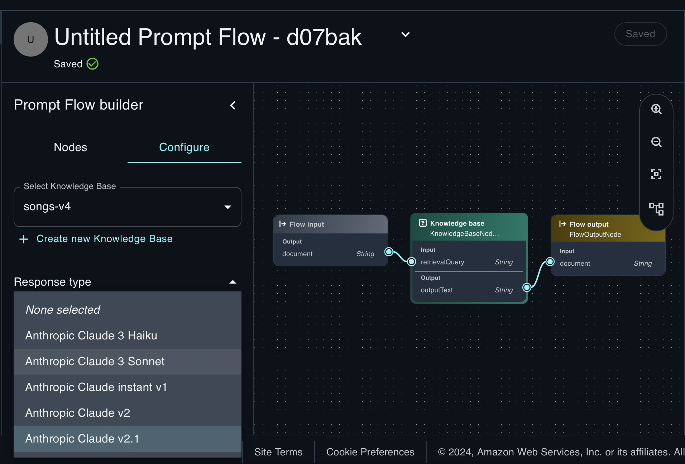Click the fit view canvas icon
The height and width of the screenshot is (464, 685).
pyautogui.click(x=656, y=174)
